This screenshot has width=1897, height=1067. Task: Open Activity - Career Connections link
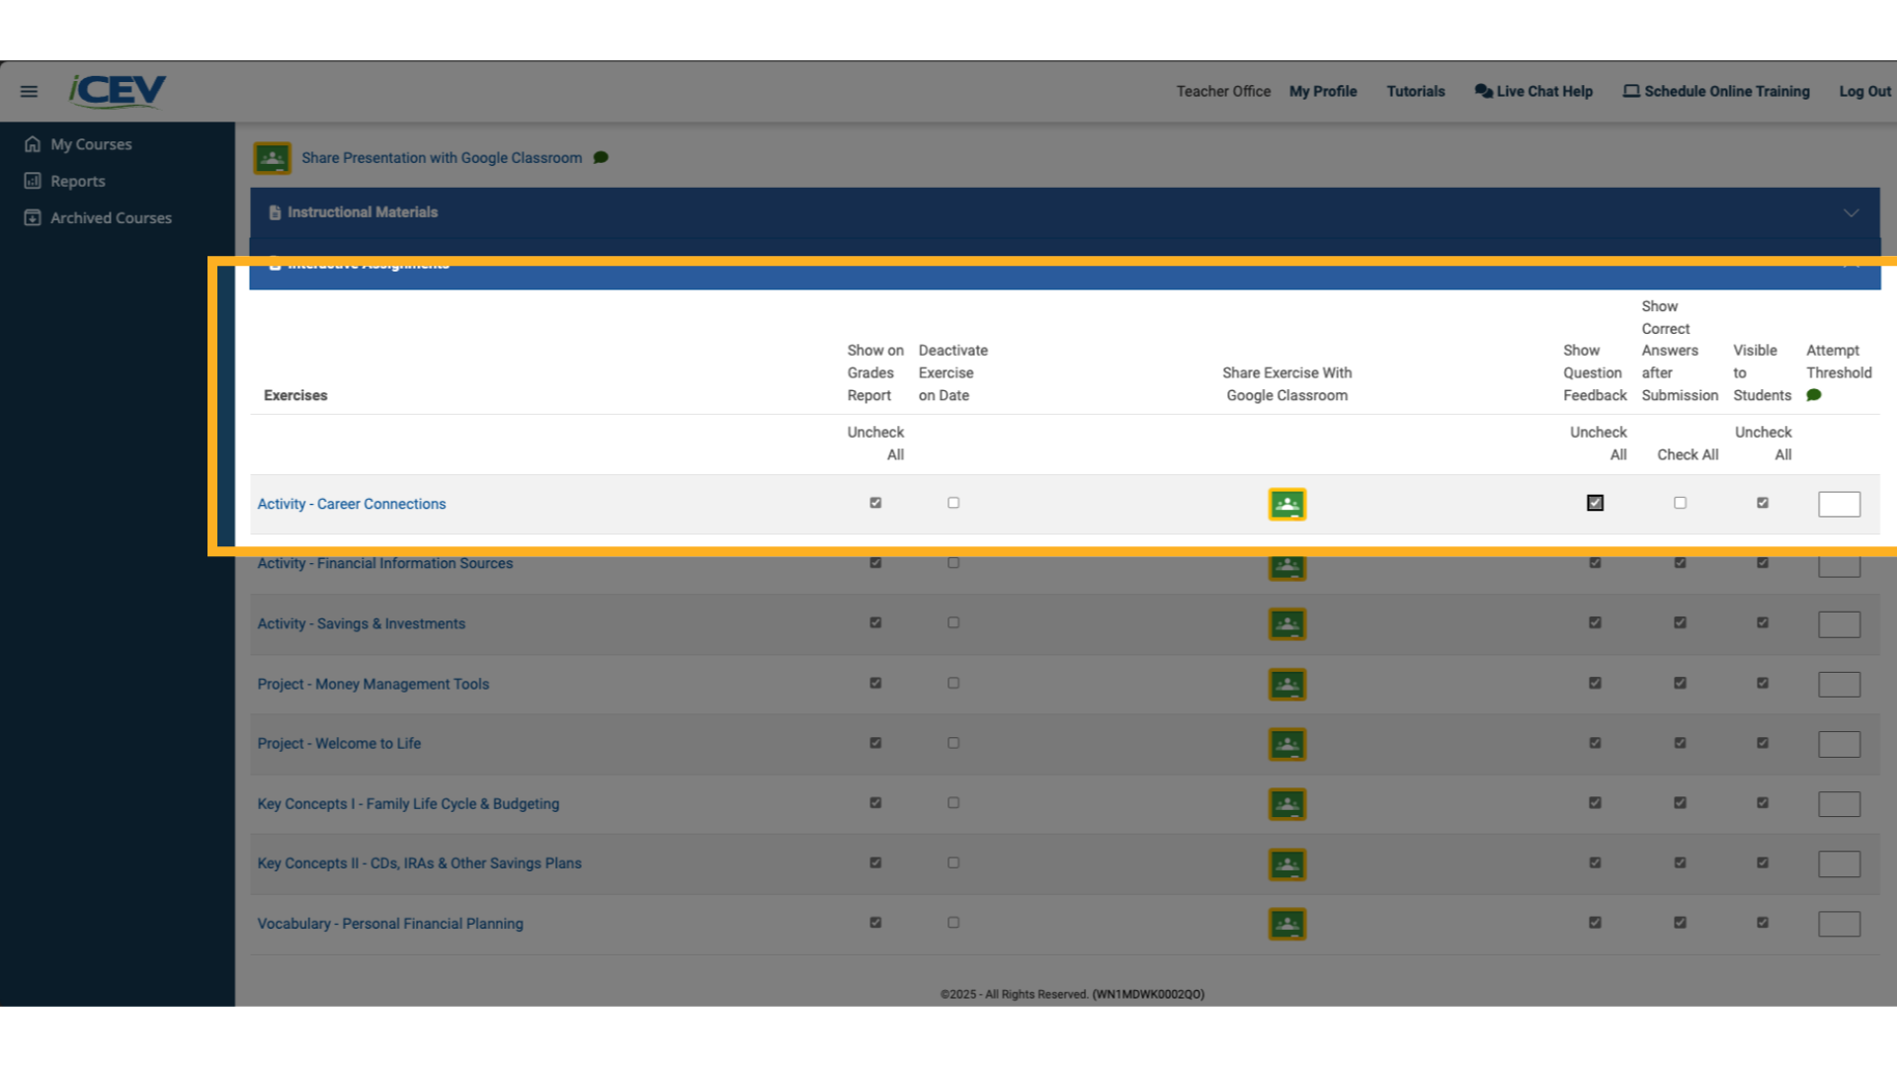[x=352, y=504]
